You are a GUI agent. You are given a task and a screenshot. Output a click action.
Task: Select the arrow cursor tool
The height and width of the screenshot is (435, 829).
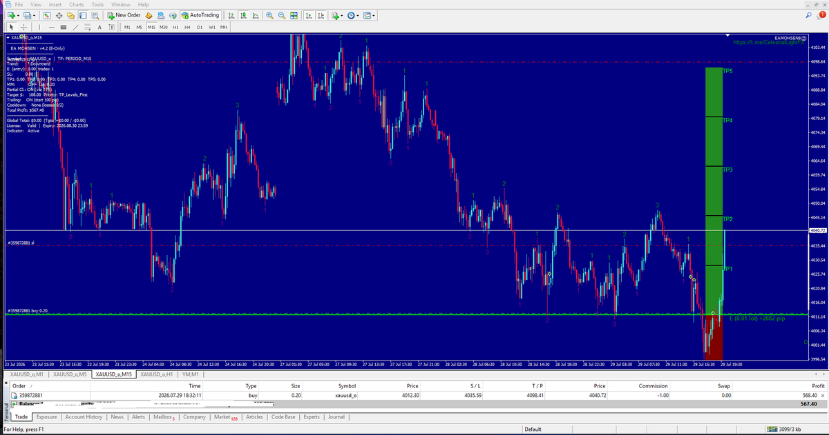pyautogui.click(x=11, y=27)
